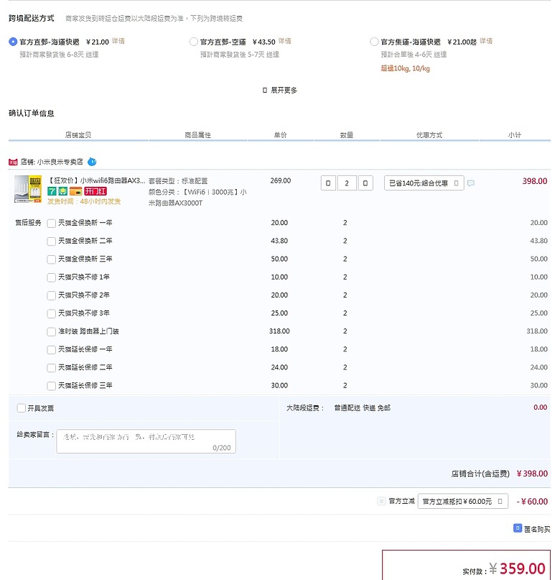Check 天猫全保换新 三年 service
Viewport: 560px width, 580px height.
click(x=52, y=259)
